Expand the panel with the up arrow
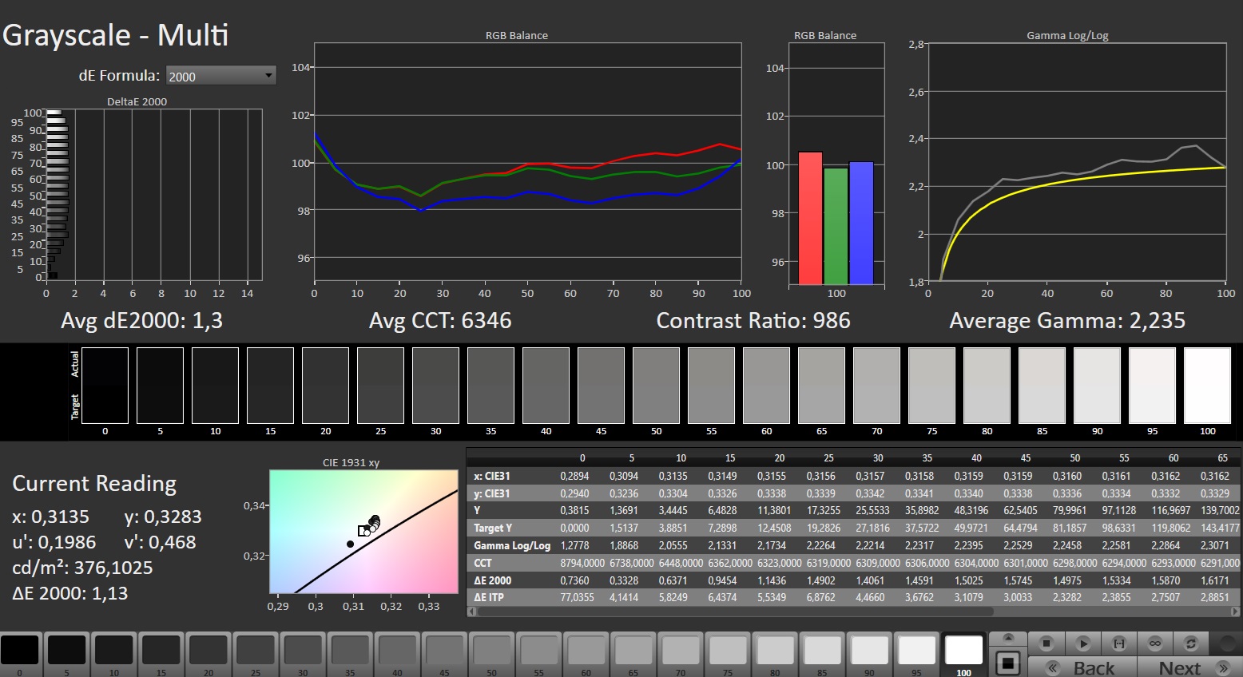 coord(1008,638)
